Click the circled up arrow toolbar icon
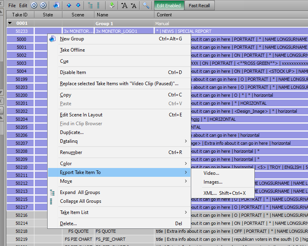Viewport: 308px width, 246px height. click(x=34, y=6)
